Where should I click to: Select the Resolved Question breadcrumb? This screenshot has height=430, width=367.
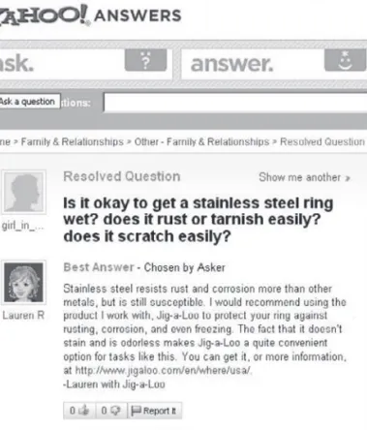coord(322,141)
